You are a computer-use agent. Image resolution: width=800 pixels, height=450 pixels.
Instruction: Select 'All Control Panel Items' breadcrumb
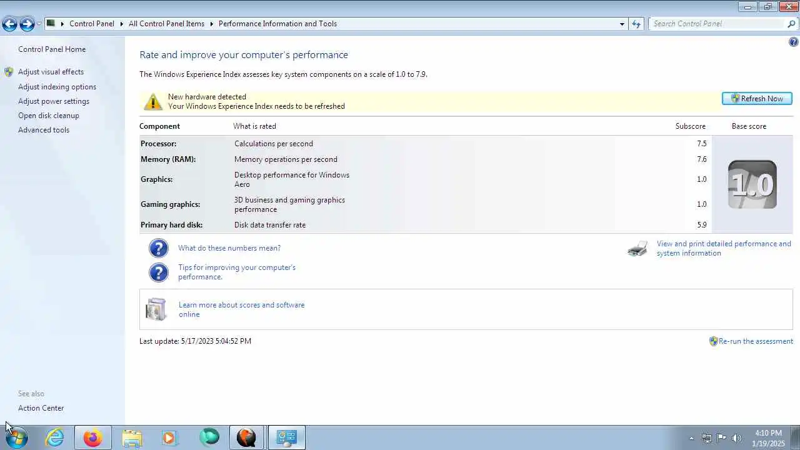tap(166, 24)
